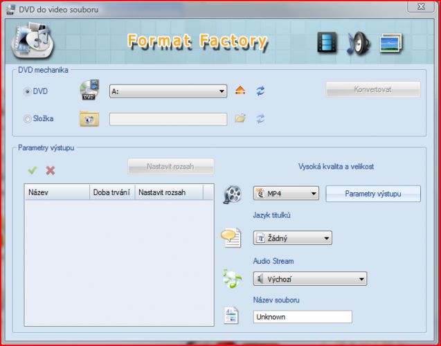Image resolution: width=441 pixels, height=346 pixels.
Task: Click the Doba trvání column header
Action: coord(112,192)
